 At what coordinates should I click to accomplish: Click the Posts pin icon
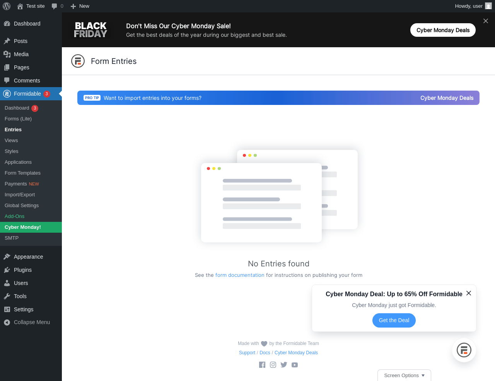pos(7,41)
